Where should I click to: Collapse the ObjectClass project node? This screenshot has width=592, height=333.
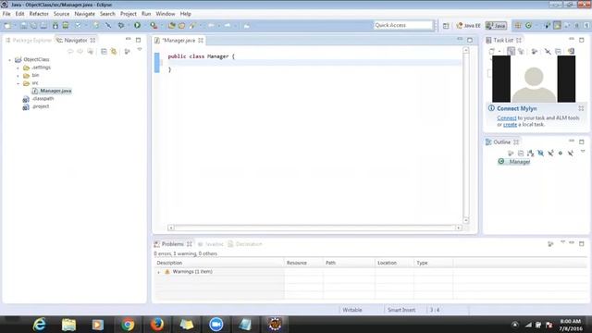(10, 59)
